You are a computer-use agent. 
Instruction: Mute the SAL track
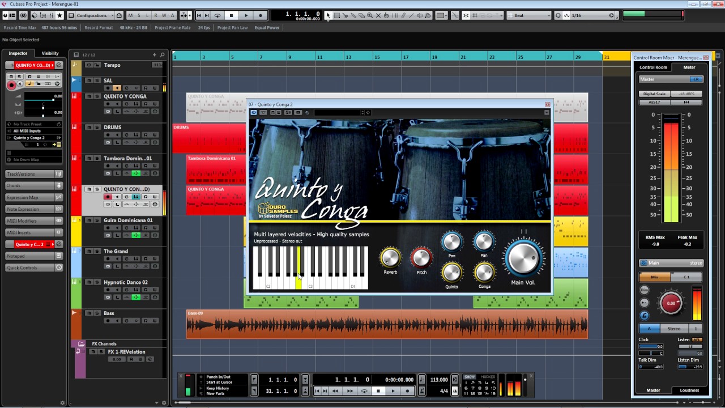point(89,80)
